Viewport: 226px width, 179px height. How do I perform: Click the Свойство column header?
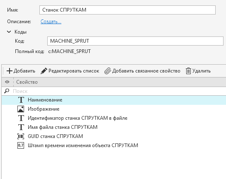pyautogui.click(x=27, y=82)
